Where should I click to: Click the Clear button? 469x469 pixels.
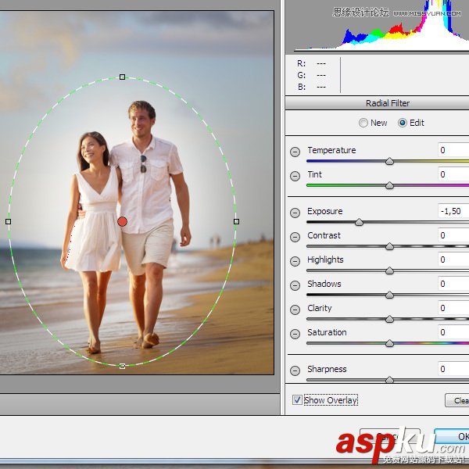pyautogui.click(x=459, y=400)
